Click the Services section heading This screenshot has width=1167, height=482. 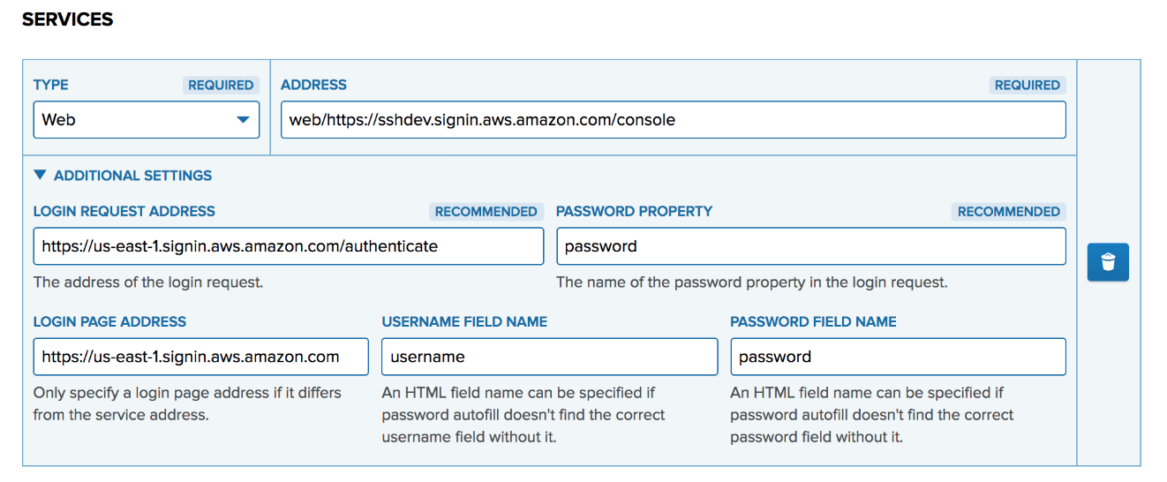click(68, 19)
